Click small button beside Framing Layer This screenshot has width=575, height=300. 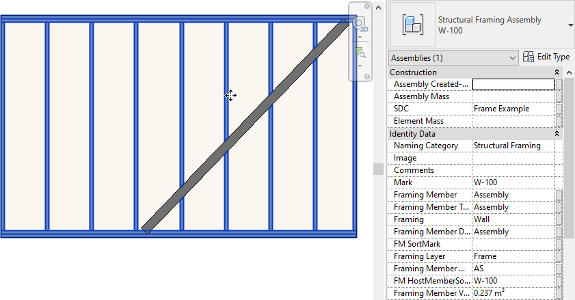point(559,256)
